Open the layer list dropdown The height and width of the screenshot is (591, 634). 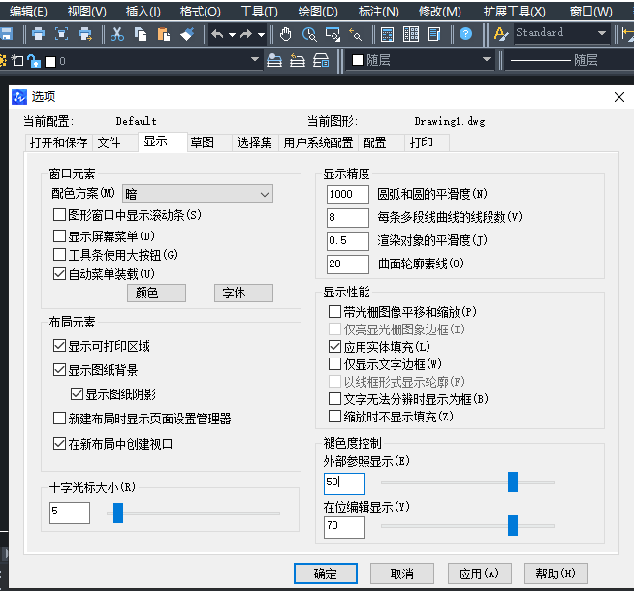(x=255, y=60)
